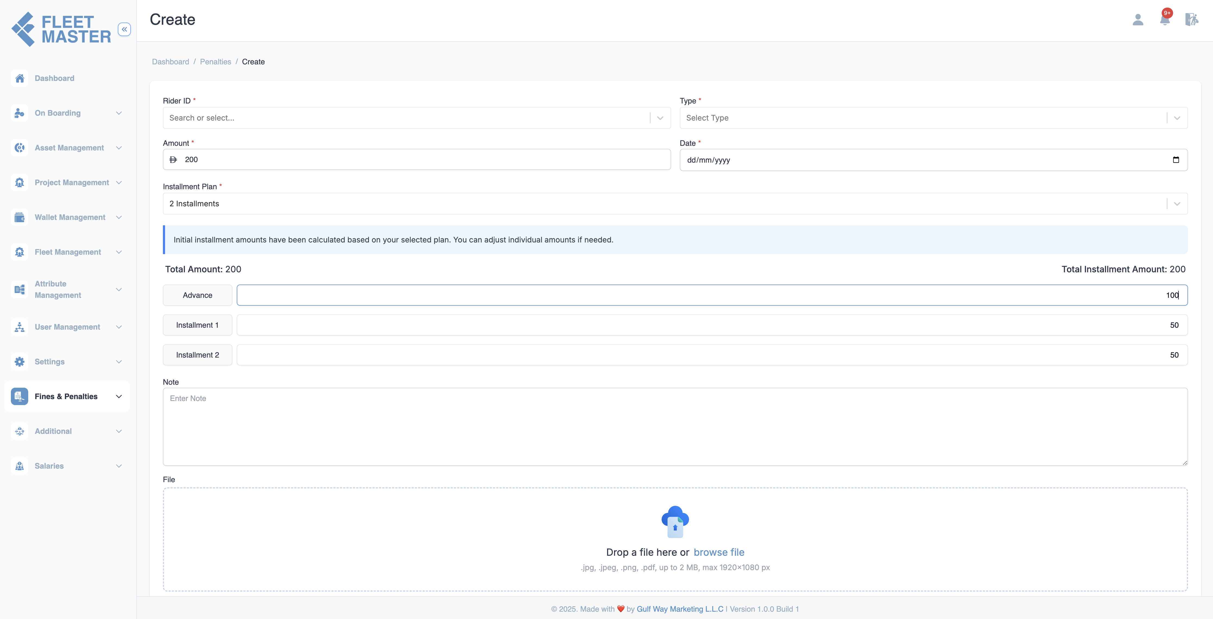Image resolution: width=1213 pixels, height=619 pixels.
Task: Click the Dashboard home icon
Action: point(19,78)
